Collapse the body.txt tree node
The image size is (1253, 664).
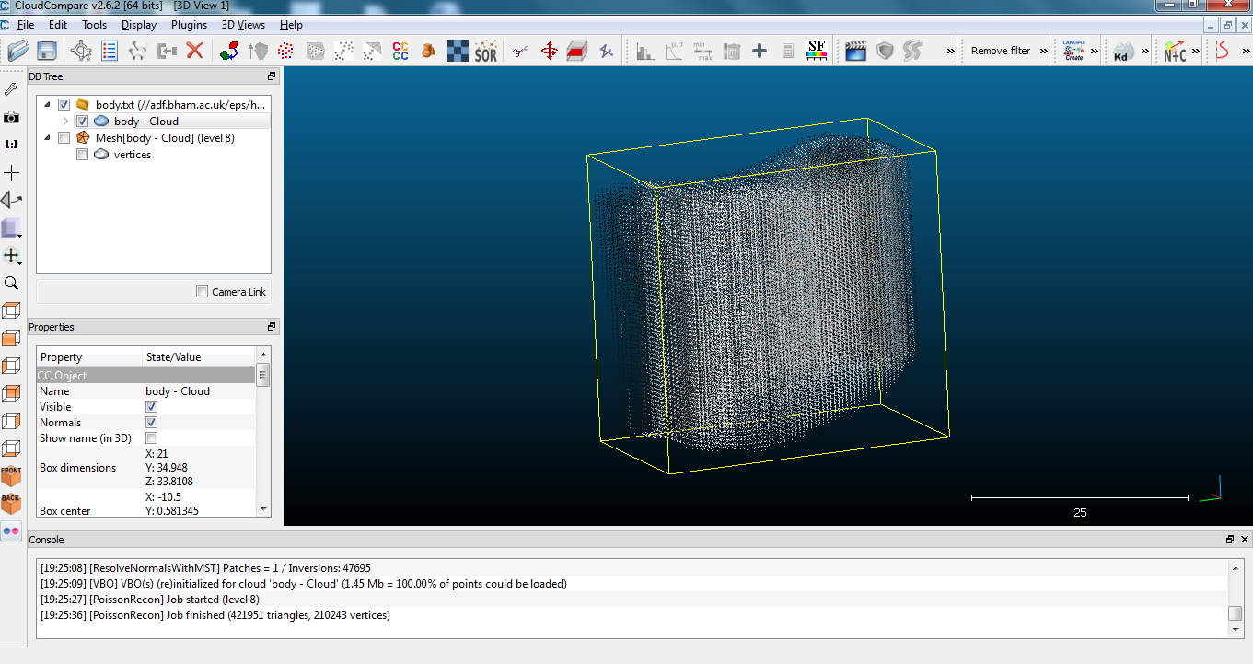[x=48, y=104]
